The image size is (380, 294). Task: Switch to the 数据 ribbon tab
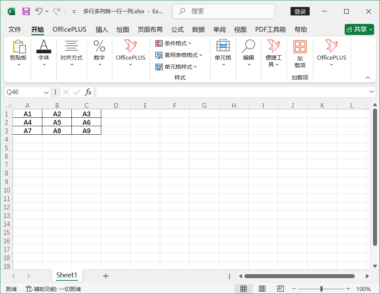tap(198, 29)
